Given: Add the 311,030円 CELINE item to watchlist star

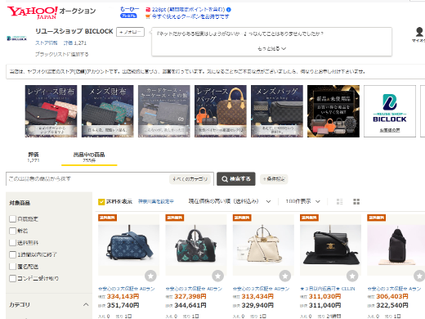Looking at the screenshot, I should pyautogui.click(x=352, y=276).
